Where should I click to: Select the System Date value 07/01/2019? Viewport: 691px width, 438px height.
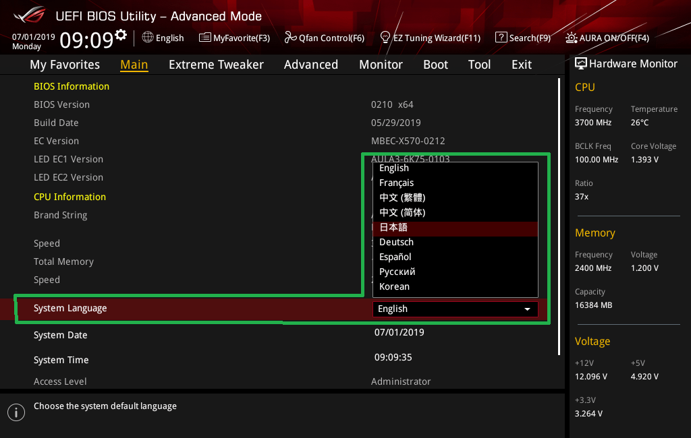tap(399, 332)
